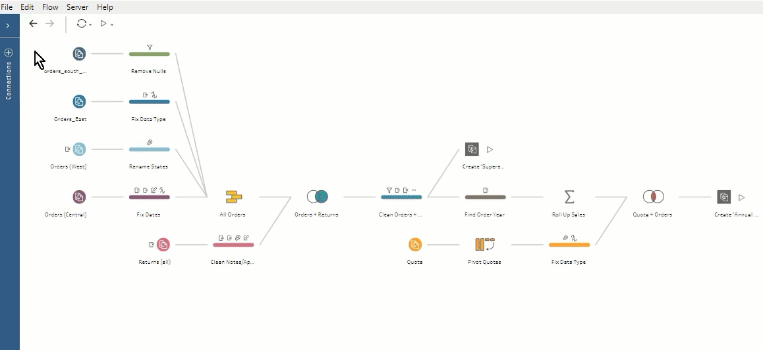763x350 pixels.
Task: Select the Pivot Quotas step icon
Action: point(485,245)
